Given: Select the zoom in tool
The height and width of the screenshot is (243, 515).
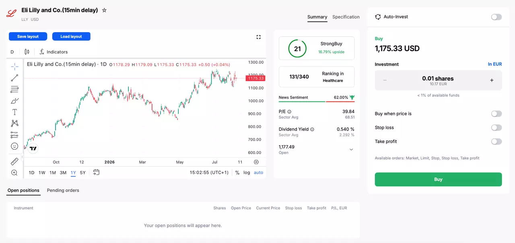Looking at the screenshot, I should [x=14, y=173].
